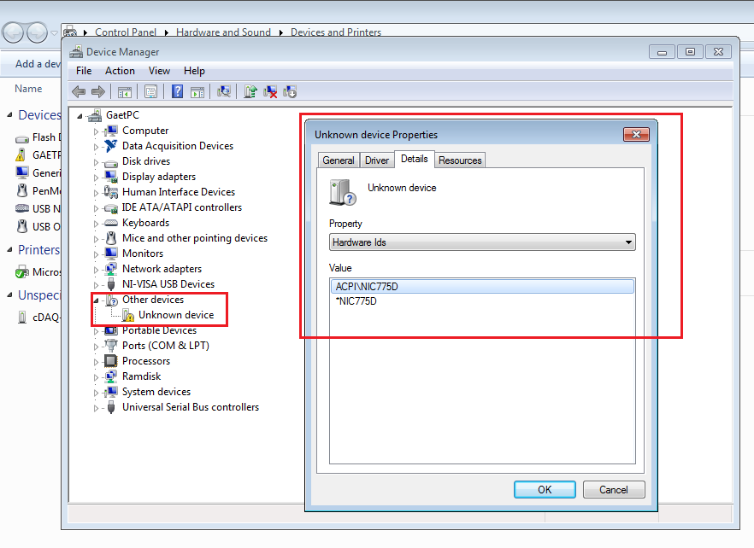The image size is (754, 548).
Task: Open the Property dropdown showing Hardware Ids
Action: pos(482,242)
